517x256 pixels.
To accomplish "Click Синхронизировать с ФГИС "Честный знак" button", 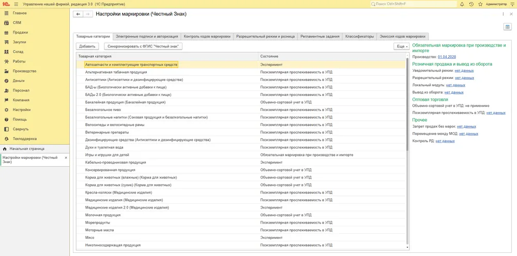I will click(x=143, y=46).
